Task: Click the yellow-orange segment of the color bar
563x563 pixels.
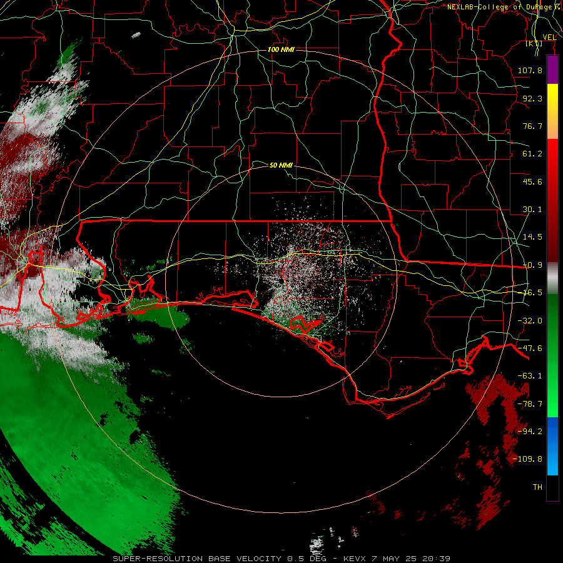Action: (552, 111)
